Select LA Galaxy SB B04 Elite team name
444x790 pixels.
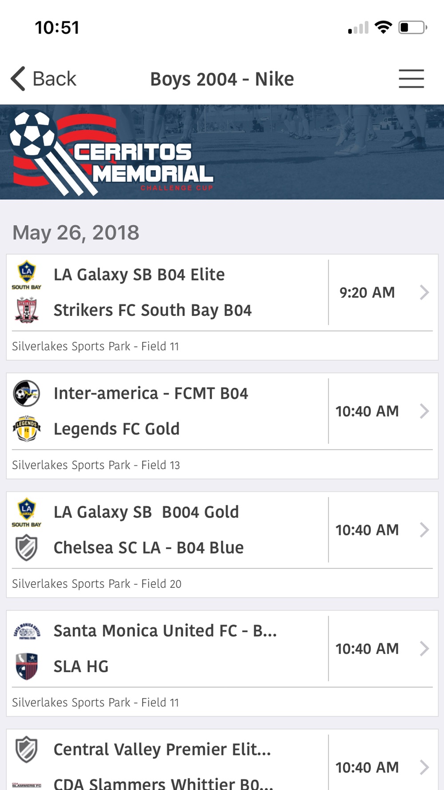[x=139, y=275]
